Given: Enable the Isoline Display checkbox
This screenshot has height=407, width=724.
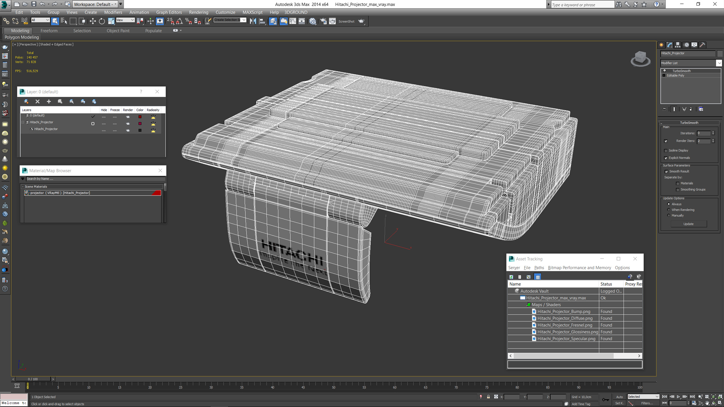Looking at the screenshot, I should 666,150.
